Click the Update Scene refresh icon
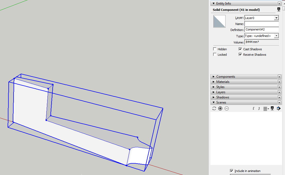This screenshot has height=175, width=285. 214,108
